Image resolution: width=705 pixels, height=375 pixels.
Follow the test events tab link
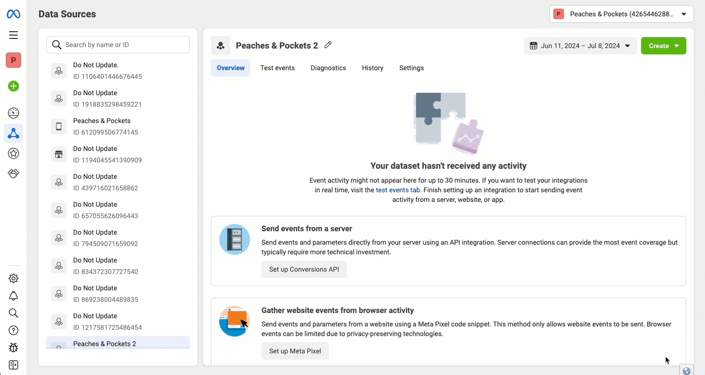(398, 190)
